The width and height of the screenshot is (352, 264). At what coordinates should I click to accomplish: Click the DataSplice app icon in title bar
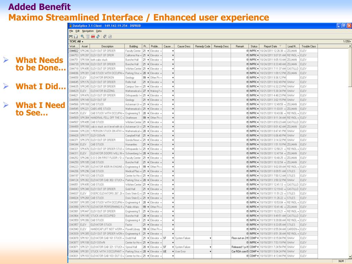coord(70,26)
